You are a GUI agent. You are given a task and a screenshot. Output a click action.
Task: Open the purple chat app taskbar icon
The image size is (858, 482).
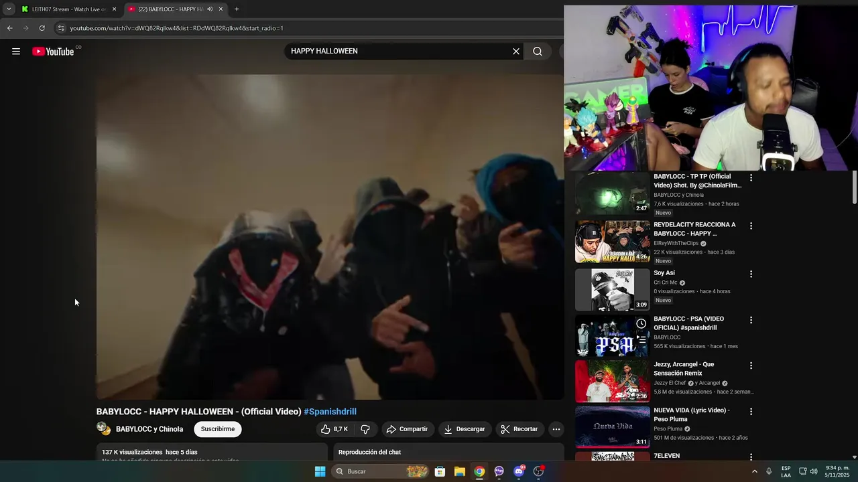[499, 471]
